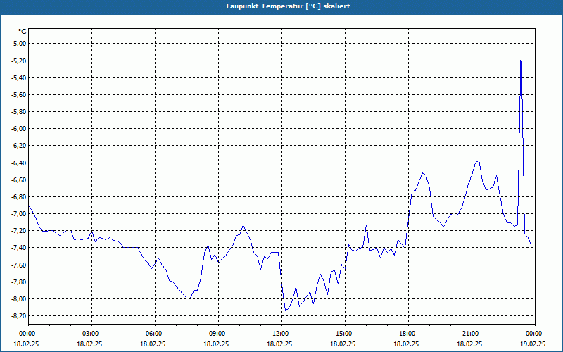Image resolution: width=563 pixels, height=352 pixels.
Task: Click the -5,80 y-axis label
Action: tap(18, 112)
